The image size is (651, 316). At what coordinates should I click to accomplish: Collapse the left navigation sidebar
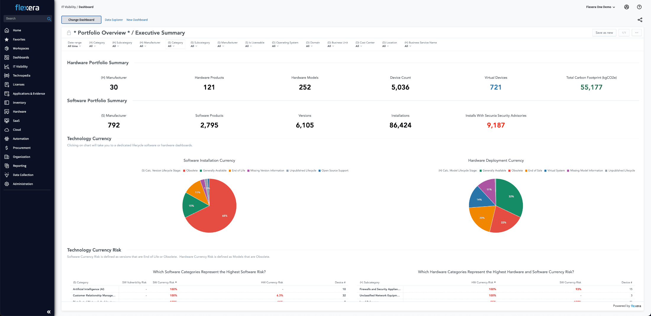49,312
